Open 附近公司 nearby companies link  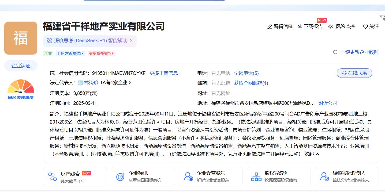pyautogui.click(x=328, y=103)
